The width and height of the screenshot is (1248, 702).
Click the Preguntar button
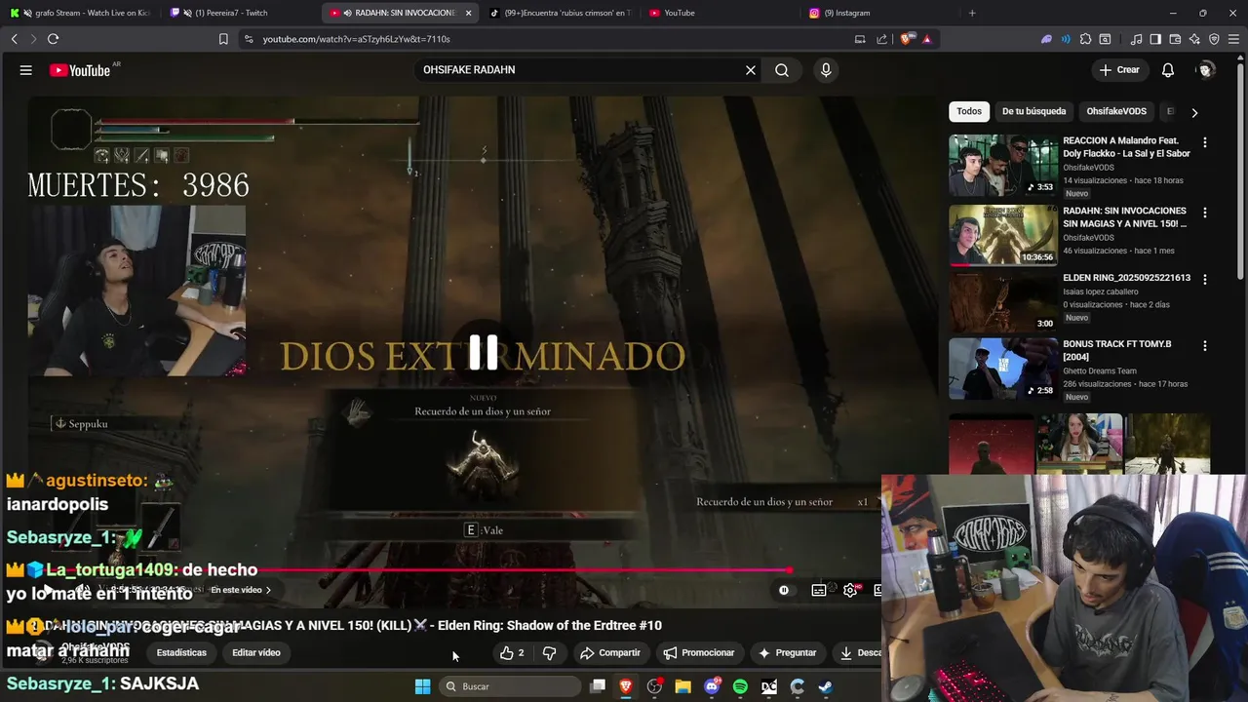(786, 653)
